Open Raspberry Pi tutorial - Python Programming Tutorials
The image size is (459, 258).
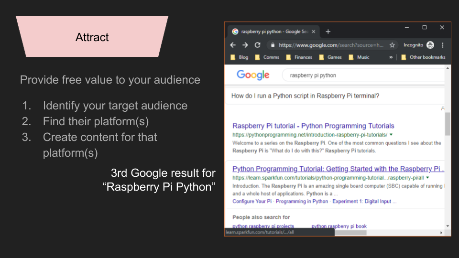tap(313, 126)
